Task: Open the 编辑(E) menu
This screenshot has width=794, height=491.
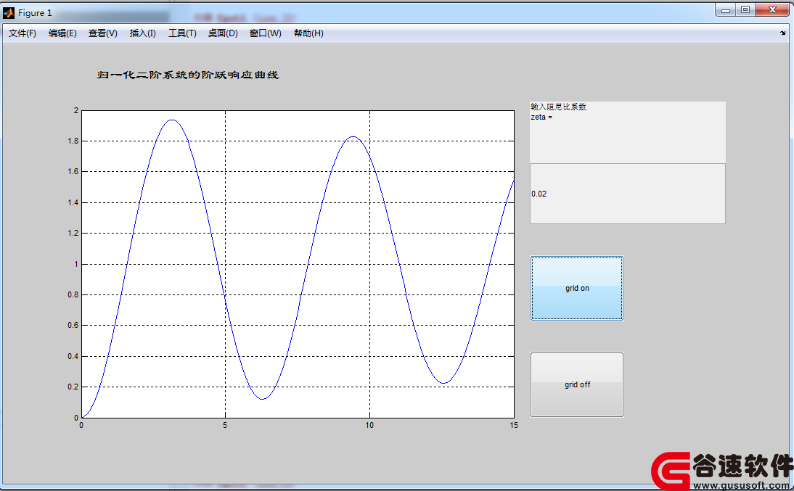Action: [x=63, y=33]
